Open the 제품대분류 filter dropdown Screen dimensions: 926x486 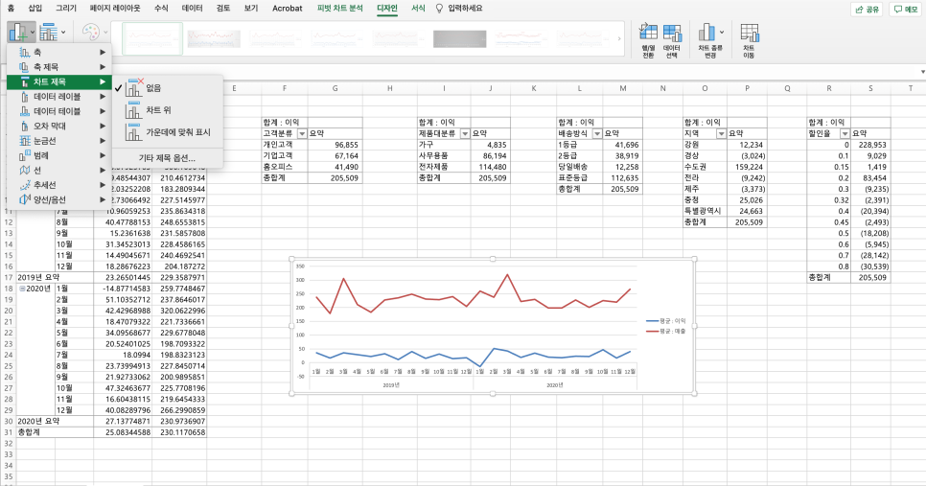pyautogui.click(x=465, y=134)
